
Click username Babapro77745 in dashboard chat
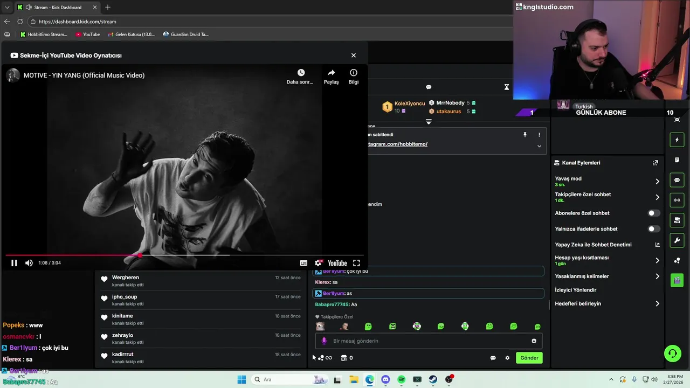click(x=332, y=305)
